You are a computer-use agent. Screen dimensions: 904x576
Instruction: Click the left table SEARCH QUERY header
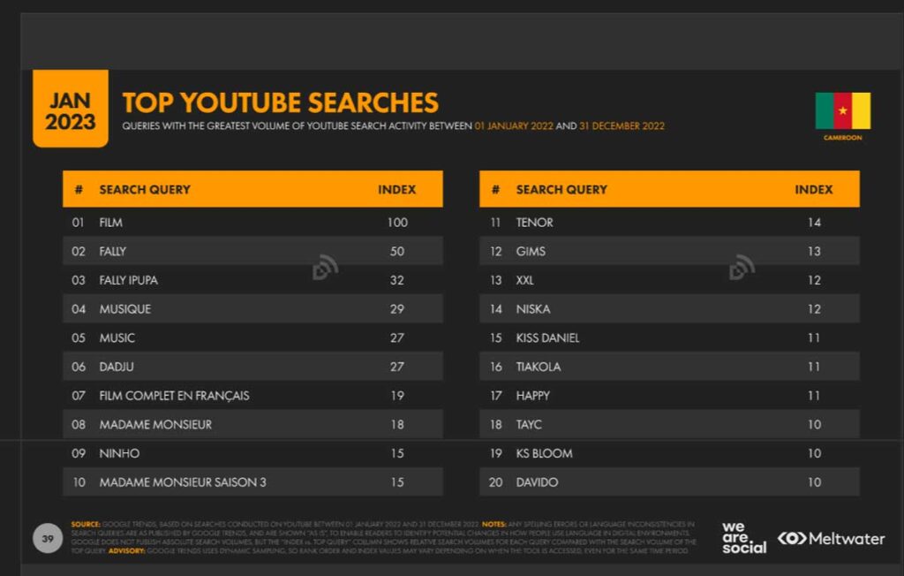click(145, 189)
